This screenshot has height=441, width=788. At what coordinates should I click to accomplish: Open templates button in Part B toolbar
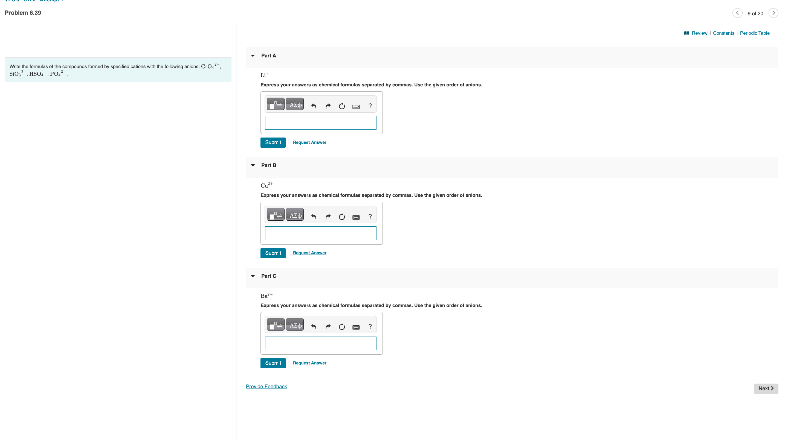275,215
